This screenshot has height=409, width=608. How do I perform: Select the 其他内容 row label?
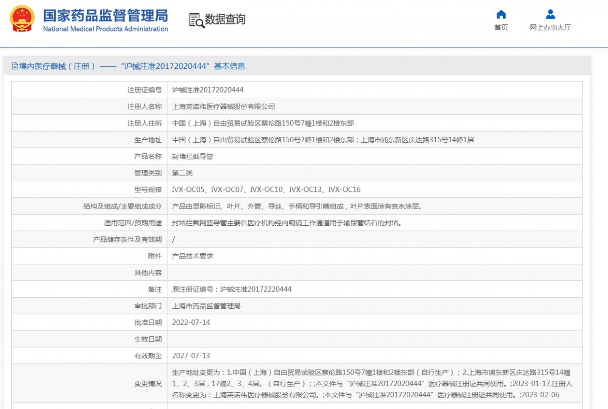pyautogui.click(x=148, y=273)
